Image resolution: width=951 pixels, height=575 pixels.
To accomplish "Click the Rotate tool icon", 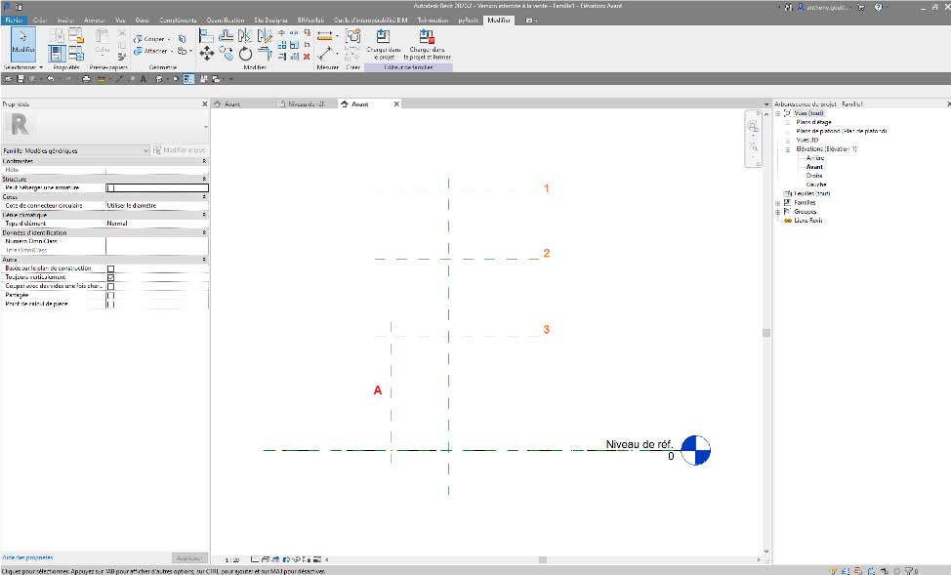I will [245, 54].
